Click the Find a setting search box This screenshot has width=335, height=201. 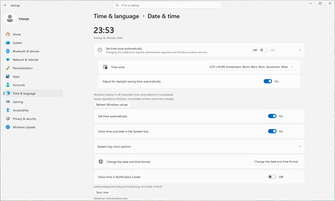(167, 5)
